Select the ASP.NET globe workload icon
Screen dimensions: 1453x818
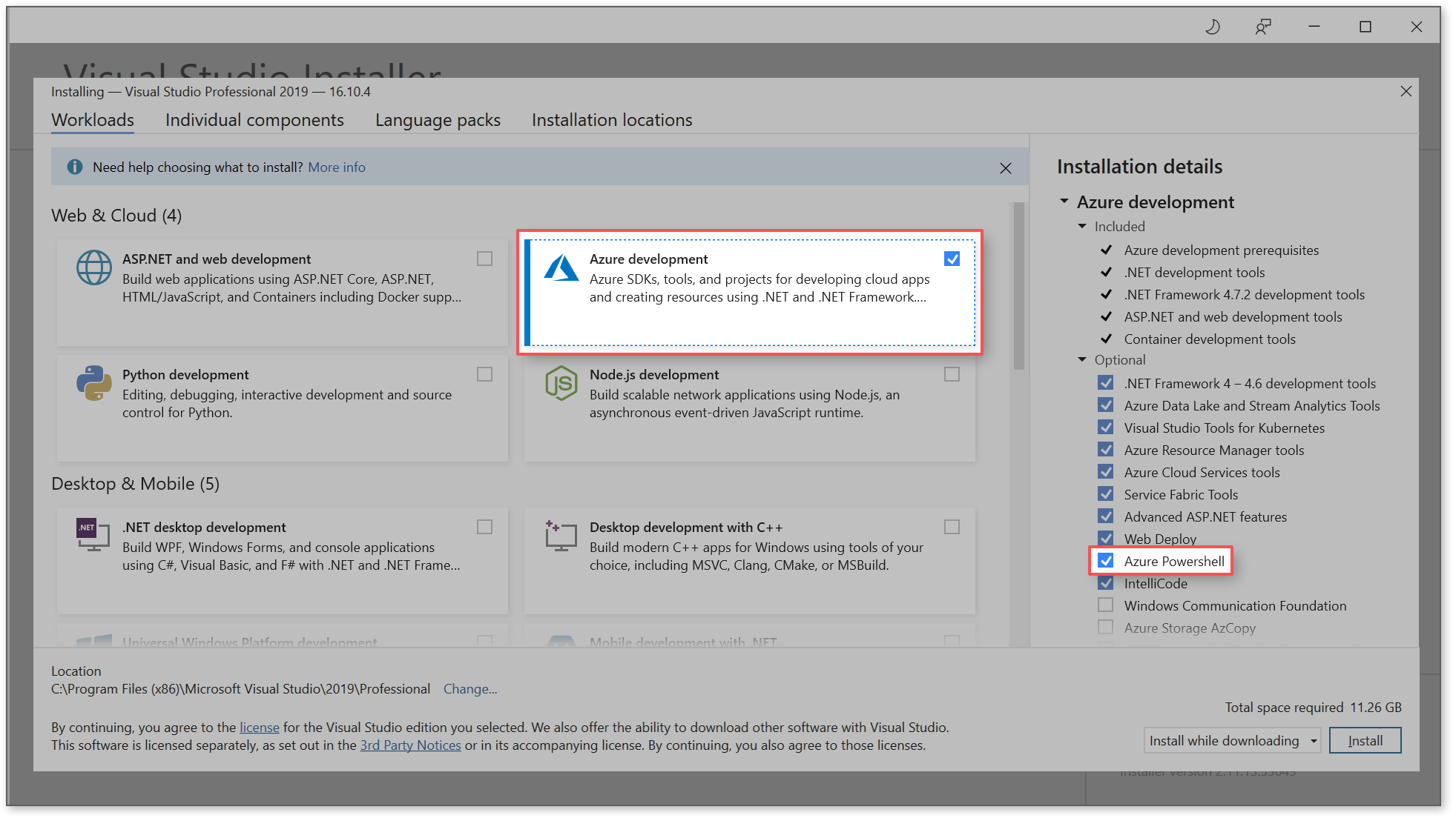coord(93,267)
